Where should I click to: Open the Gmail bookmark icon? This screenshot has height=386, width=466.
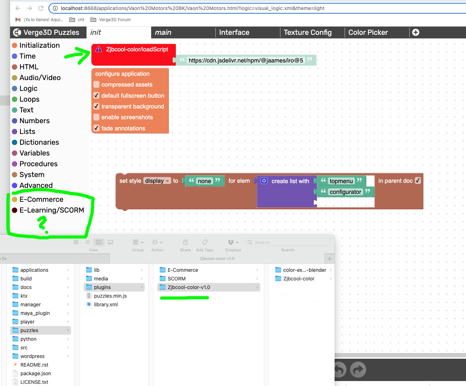click(18, 20)
